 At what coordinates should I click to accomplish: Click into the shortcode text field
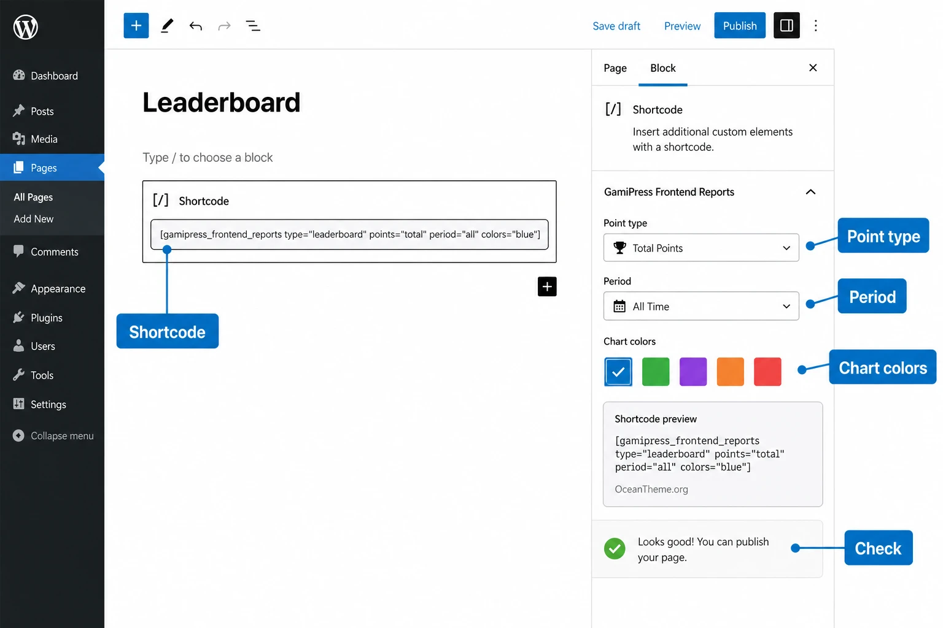[349, 234]
